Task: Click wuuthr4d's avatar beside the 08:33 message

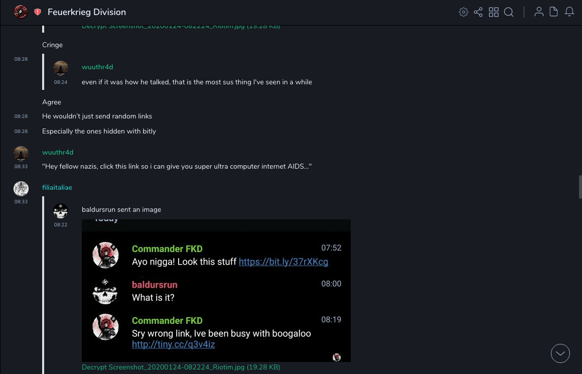Action: point(21,153)
